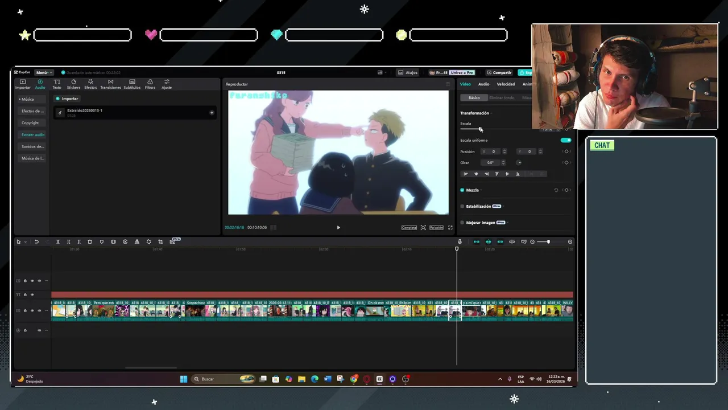
Task: Click align bottom icon in Transformación
Action: point(518,174)
